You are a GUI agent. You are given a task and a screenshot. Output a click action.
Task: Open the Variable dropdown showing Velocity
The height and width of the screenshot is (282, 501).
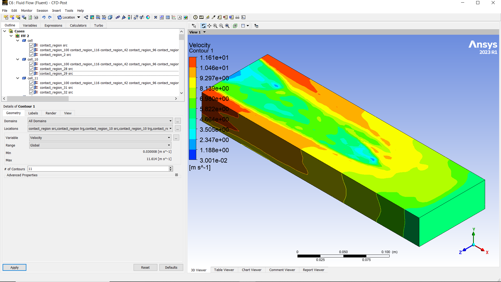point(169,138)
